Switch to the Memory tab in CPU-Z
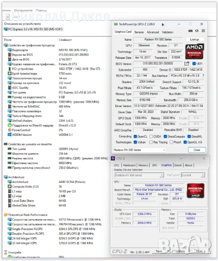Image resolution: width=218 pixels, height=261 pixels. point(143,165)
